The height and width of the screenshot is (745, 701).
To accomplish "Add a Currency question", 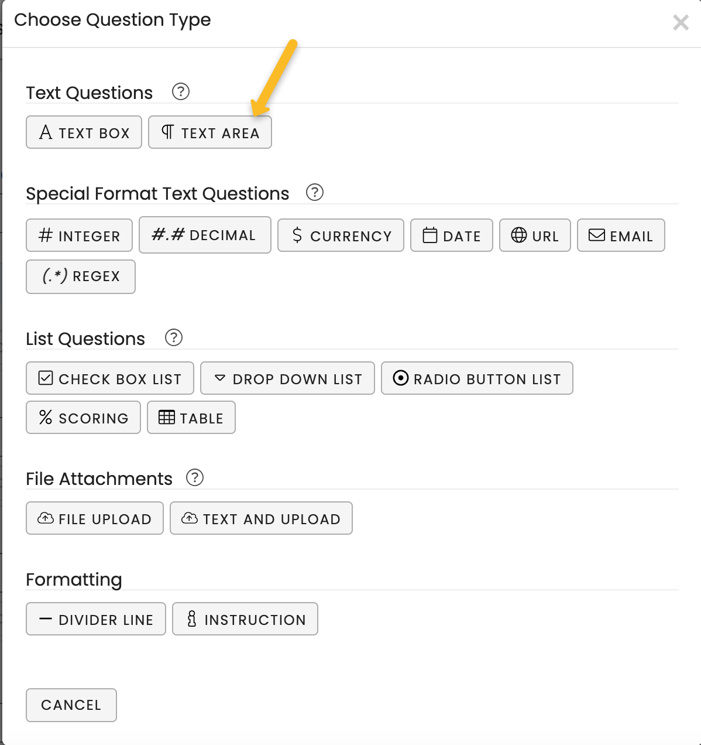I will (x=341, y=235).
